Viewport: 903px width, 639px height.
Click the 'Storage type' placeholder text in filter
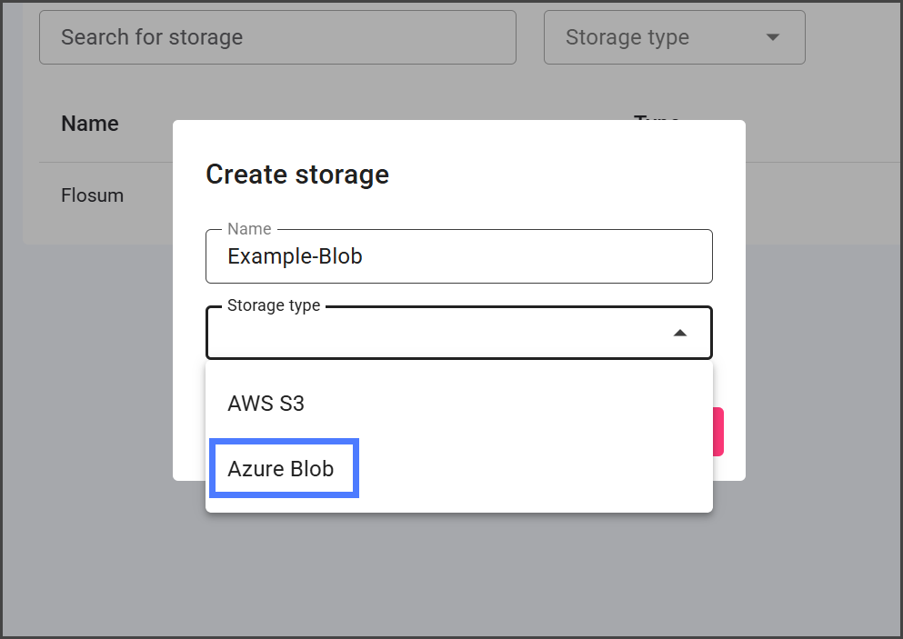pos(627,37)
